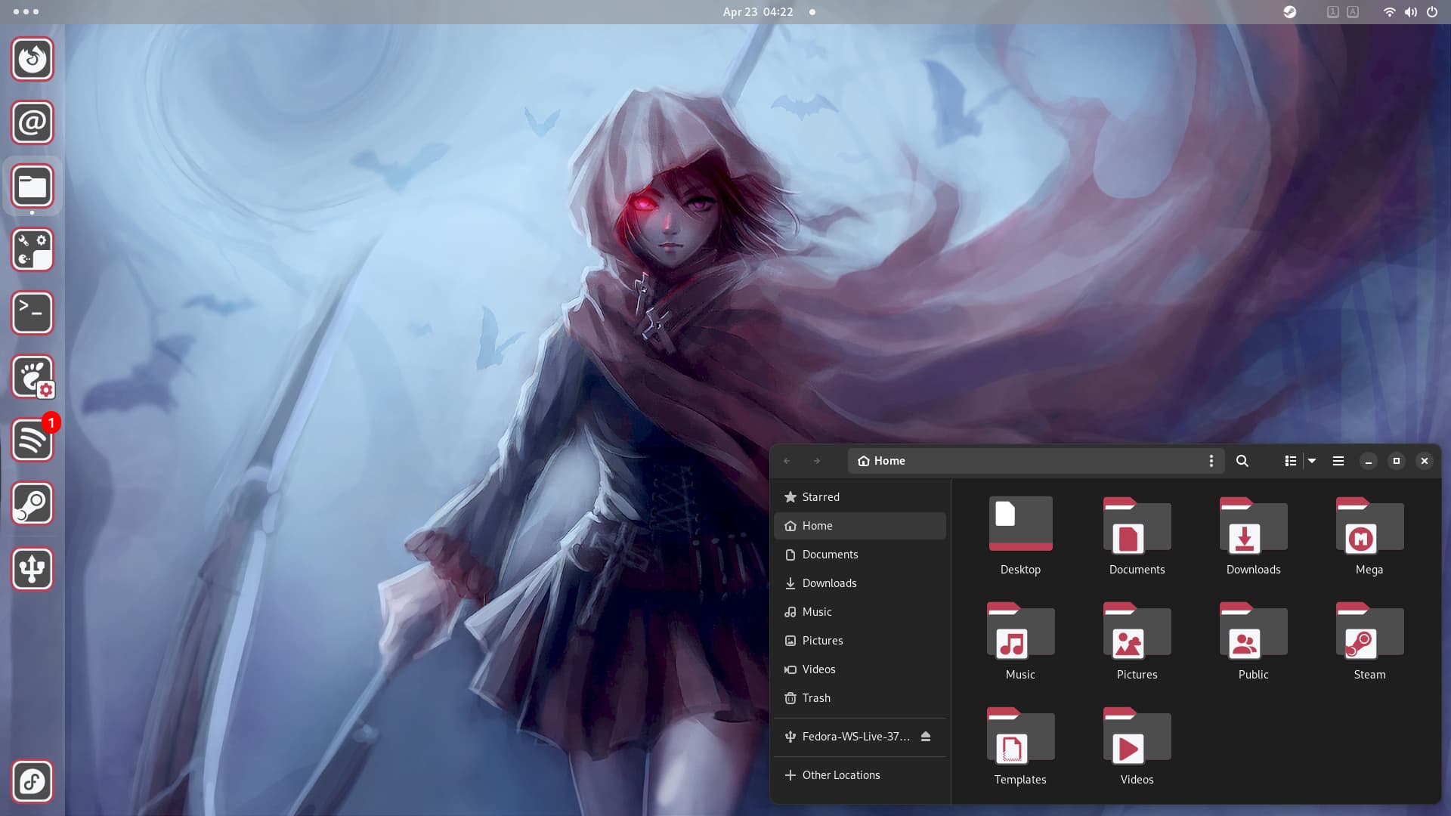Open Firefox from the dock

click(32, 59)
